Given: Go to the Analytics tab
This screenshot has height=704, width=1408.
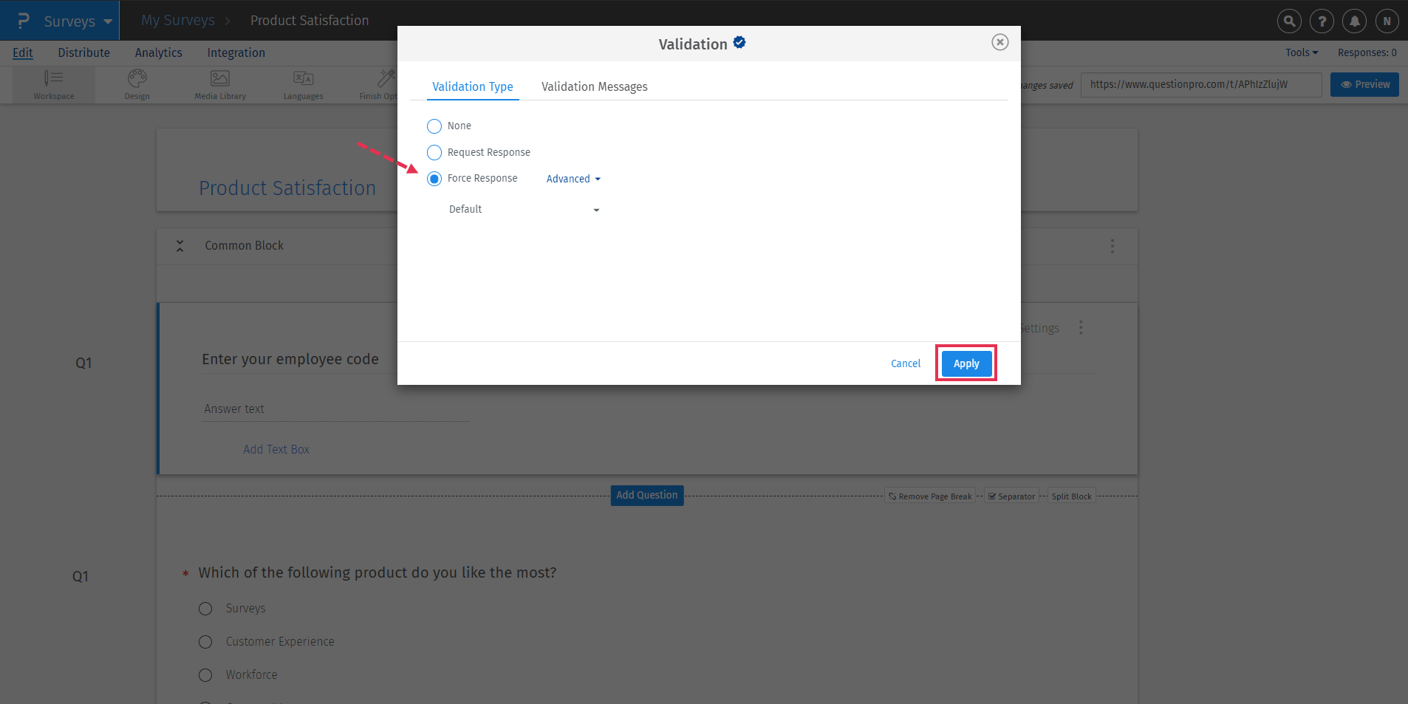Looking at the screenshot, I should [158, 52].
